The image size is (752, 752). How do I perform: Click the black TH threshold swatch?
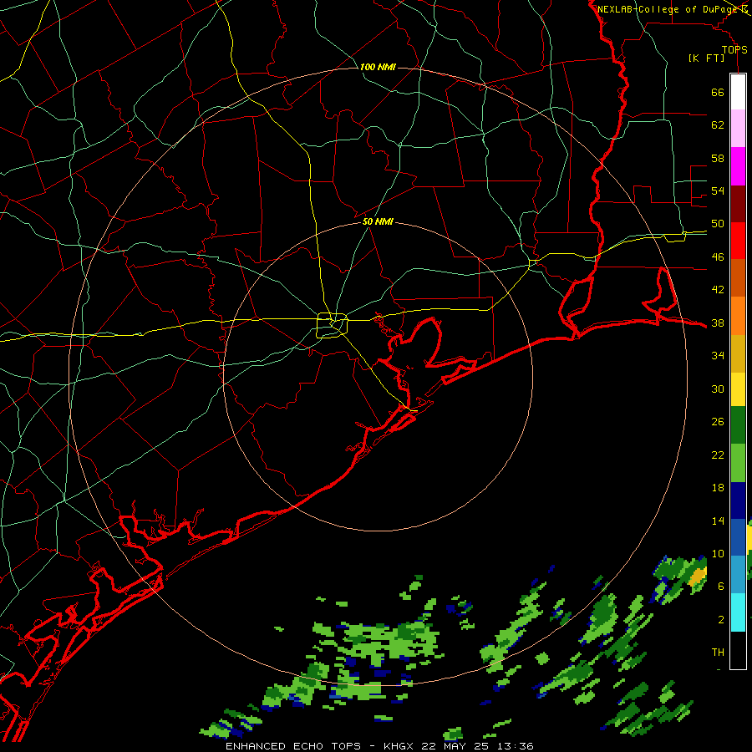738,649
